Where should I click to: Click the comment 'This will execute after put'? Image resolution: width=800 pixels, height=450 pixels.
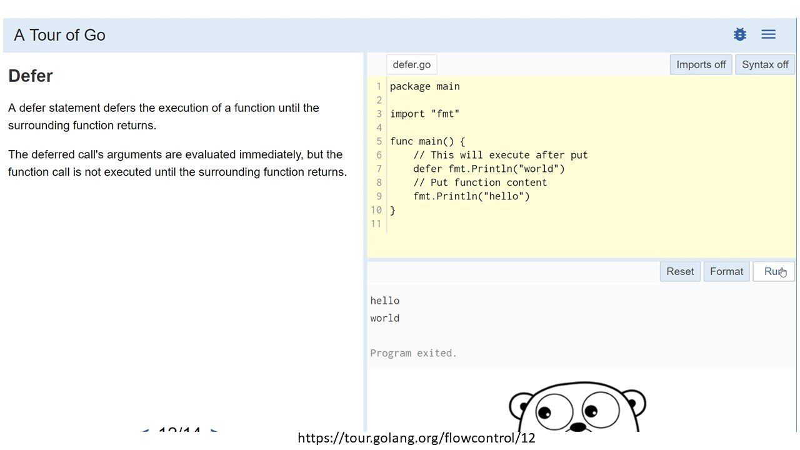tap(501, 155)
